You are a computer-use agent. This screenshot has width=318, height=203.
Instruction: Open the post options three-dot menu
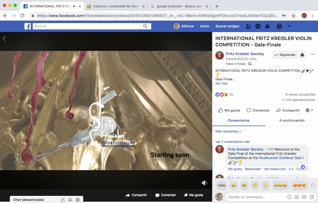click(312, 55)
